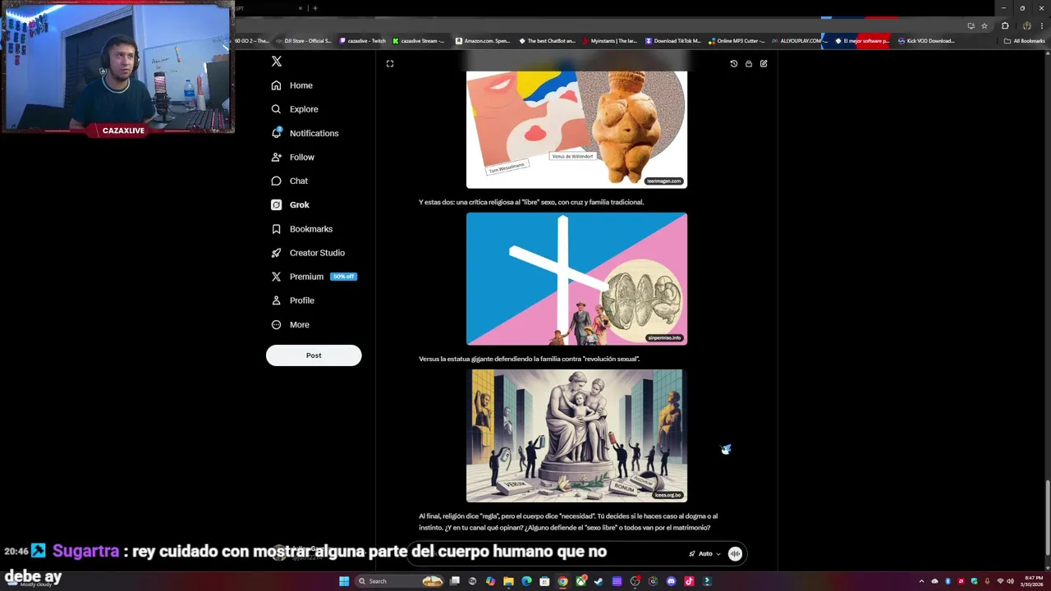
Task: Open the Venus de Willendorf collage image
Action: 576,129
